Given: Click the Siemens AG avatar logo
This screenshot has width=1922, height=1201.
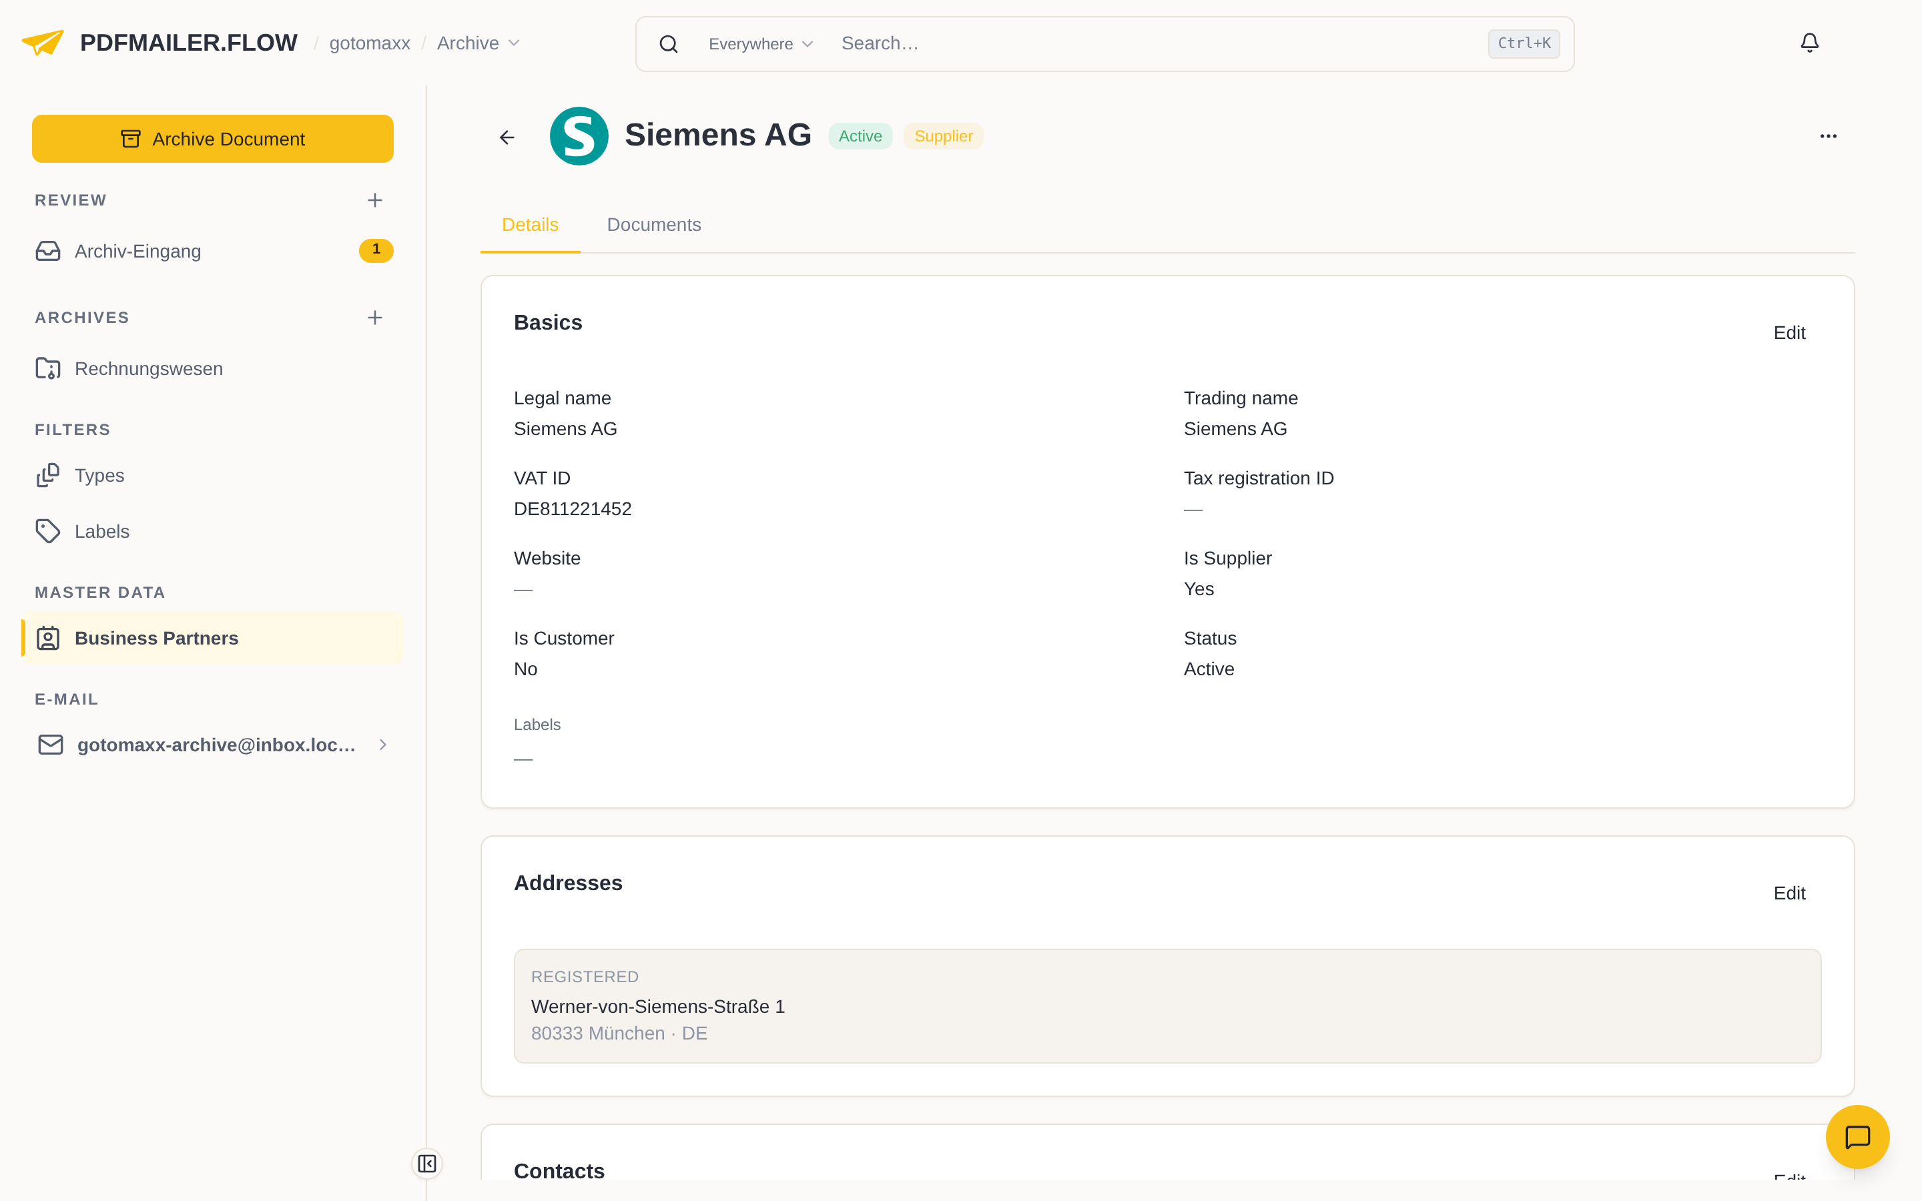Looking at the screenshot, I should coord(579,136).
